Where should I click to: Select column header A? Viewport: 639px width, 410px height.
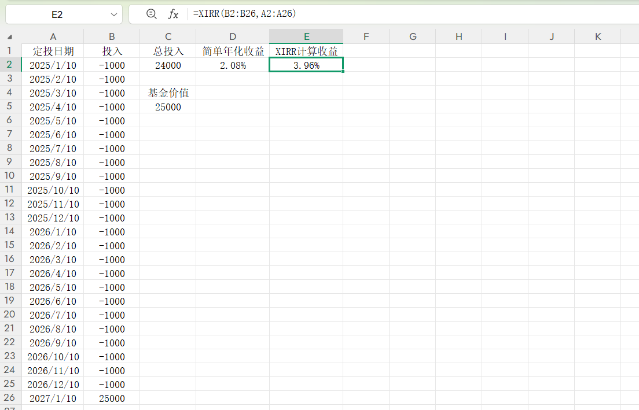pos(53,36)
